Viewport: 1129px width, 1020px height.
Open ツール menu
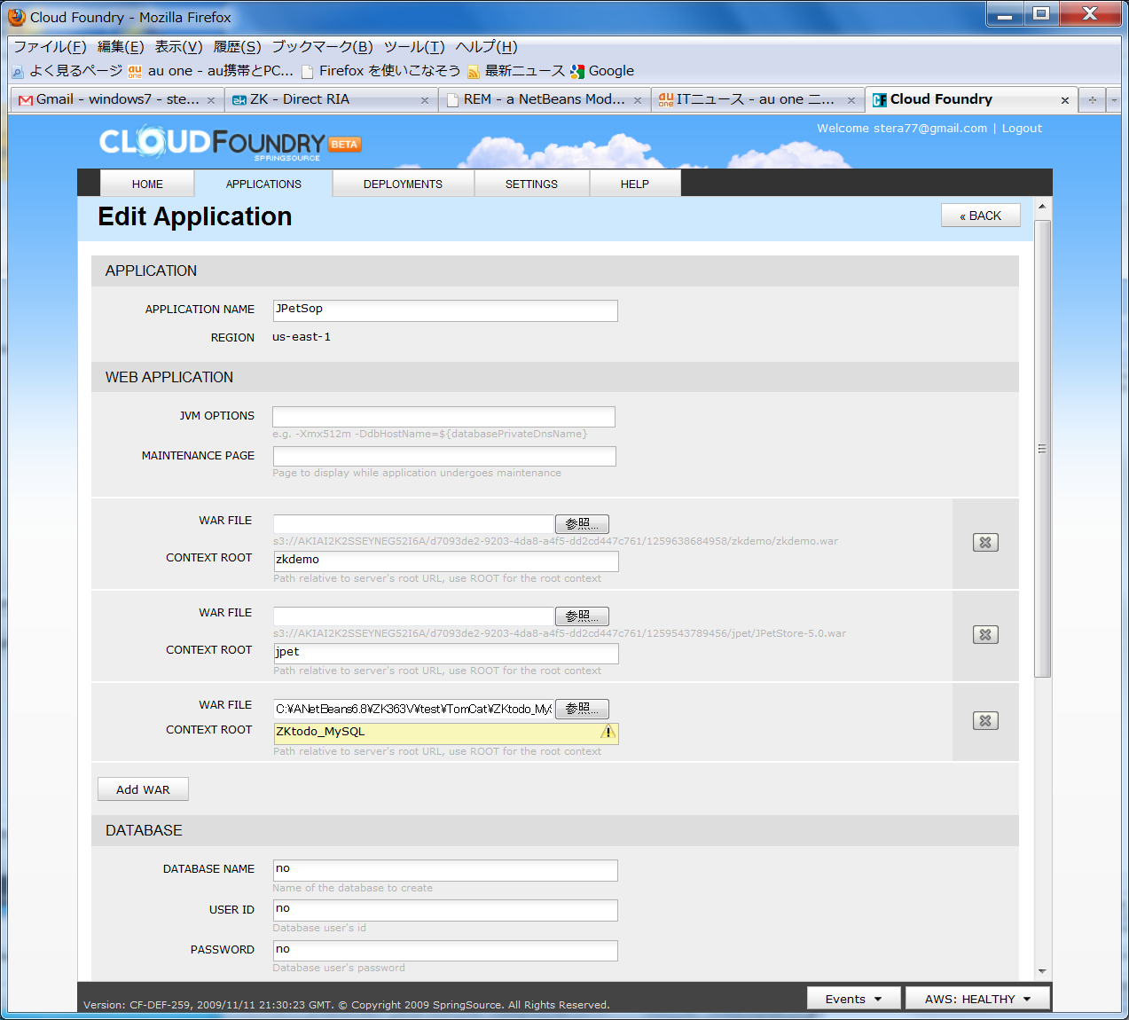pyautogui.click(x=414, y=47)
